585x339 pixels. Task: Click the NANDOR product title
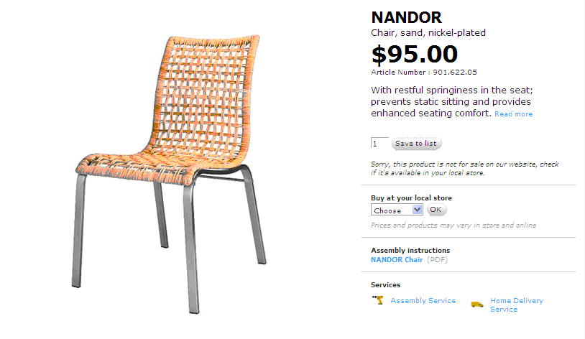pyautogui.click(x=406, y=17)
